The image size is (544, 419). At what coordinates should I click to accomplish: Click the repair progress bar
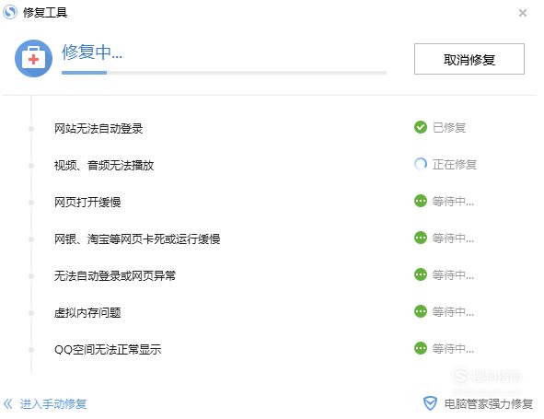pos(224,73)
